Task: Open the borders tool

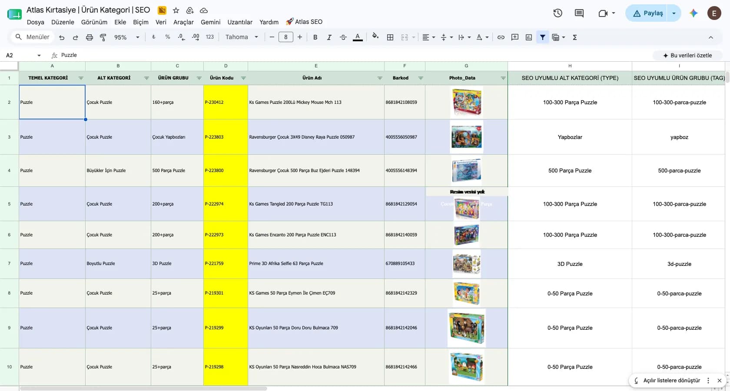Action: 390,37
